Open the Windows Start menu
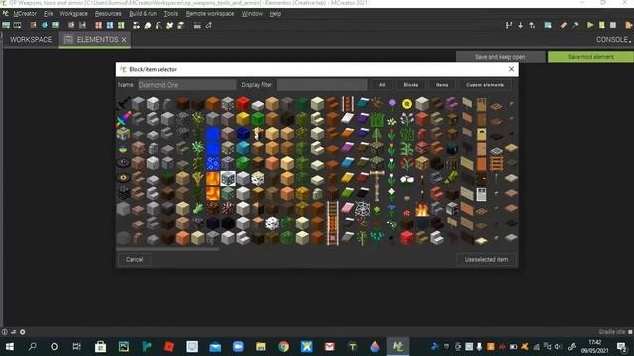The width and height of the screenshot is (634, 356). tap(9, 347)
